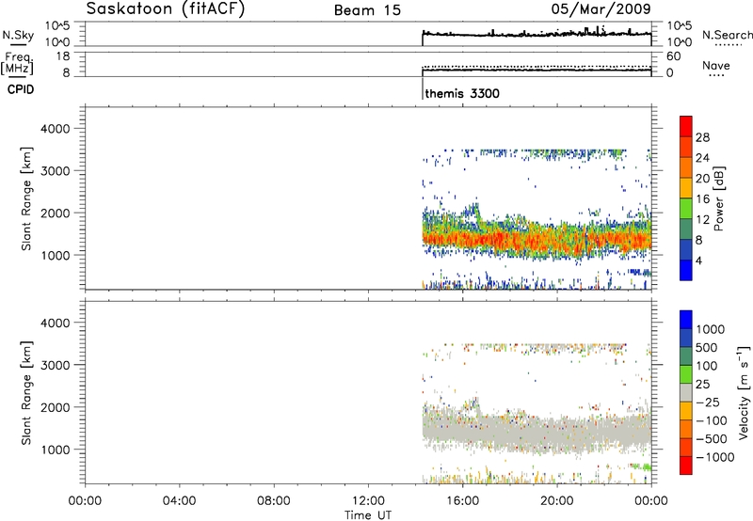This screenshot has height=521, width=753.
Task: Pick the gray segment of the velocity colorbar
Action: click(686, 392)
